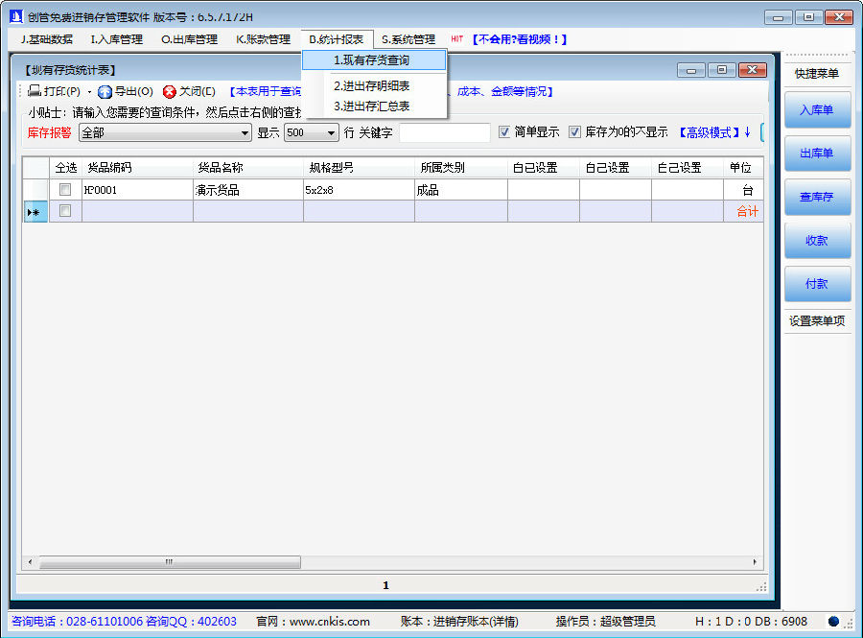Click the red close icon 关闭(C)
863x638 pixels.
point(170,91)
